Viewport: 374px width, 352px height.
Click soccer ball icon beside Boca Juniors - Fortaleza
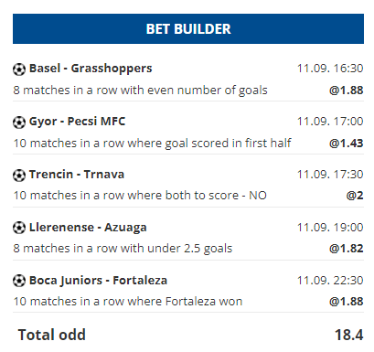point(19,281)
